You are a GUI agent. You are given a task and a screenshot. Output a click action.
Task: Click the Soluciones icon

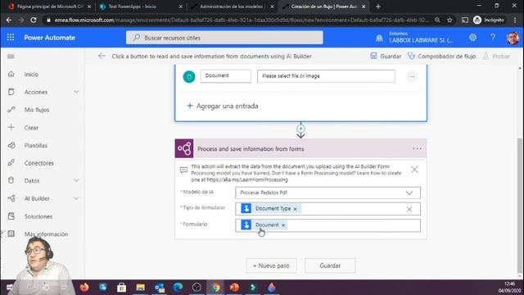point(11,216)
